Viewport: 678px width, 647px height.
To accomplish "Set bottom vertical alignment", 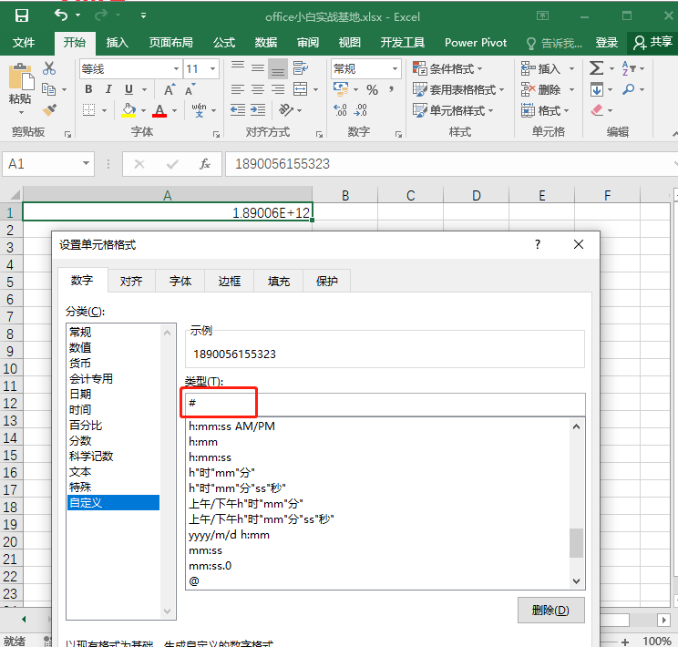I will coord(278,69).
